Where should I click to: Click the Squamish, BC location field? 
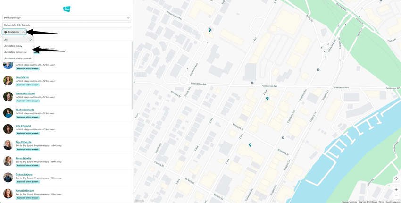[67, 25]
